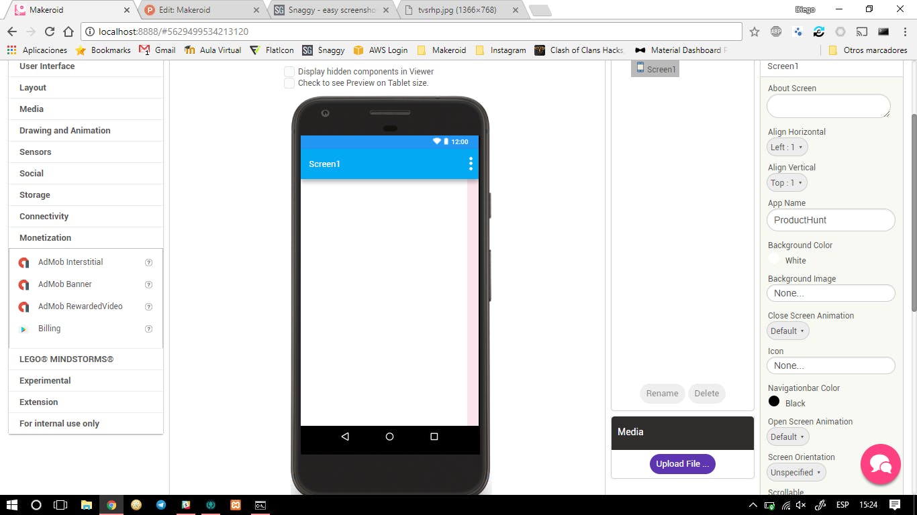
Task: Open the Align Vertical dropdown
Action: tap(787, 182)
